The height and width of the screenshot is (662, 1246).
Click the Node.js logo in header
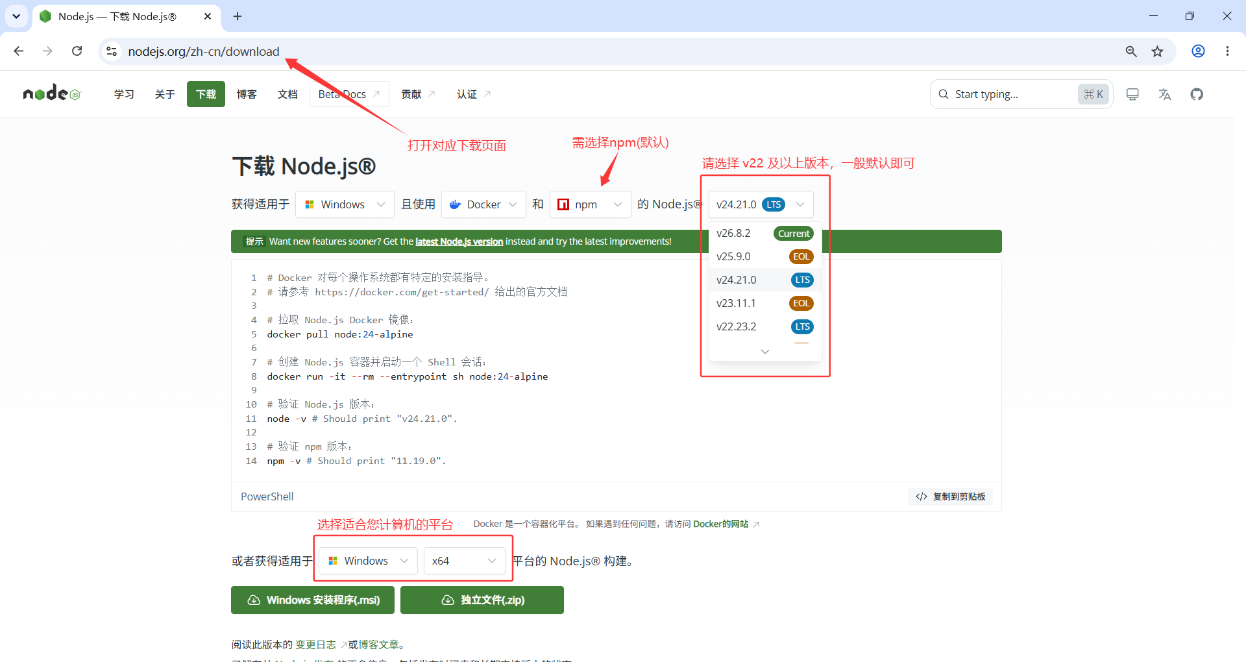point(51,94)
